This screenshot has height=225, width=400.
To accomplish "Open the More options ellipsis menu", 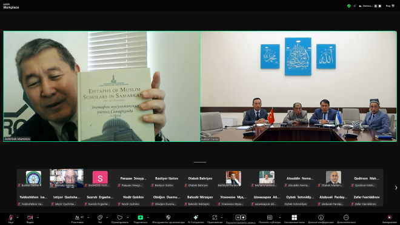I will click(x=346, y=218).
